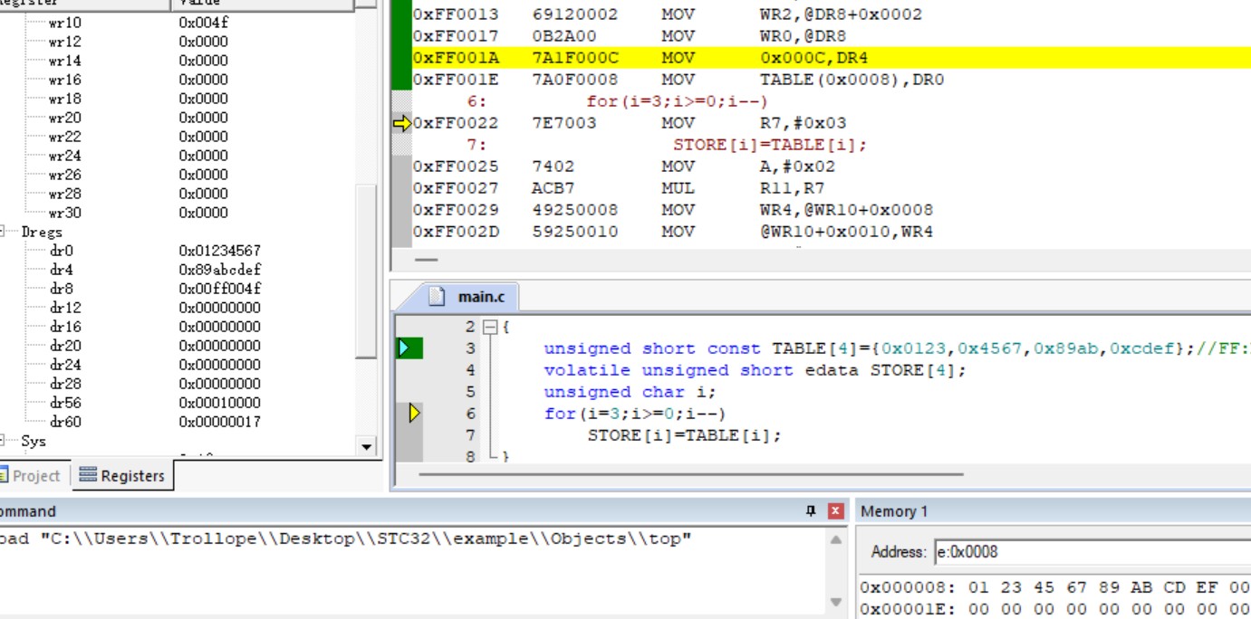The image size is (1251, 619).
Task: Click the disassembly horizontal scrollbar thumb
Action: click(426, 260)
